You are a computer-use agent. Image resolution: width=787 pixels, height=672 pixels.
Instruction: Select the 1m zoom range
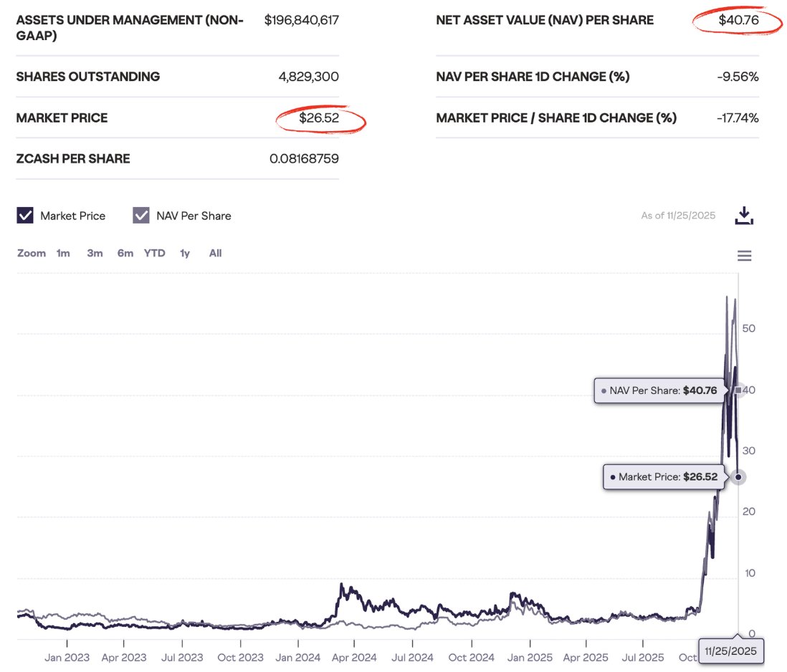pos(63,253)
